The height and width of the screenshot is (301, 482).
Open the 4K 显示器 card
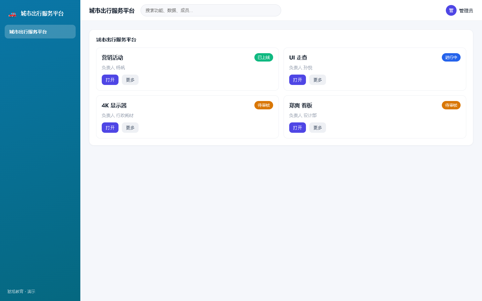[110, 128]
